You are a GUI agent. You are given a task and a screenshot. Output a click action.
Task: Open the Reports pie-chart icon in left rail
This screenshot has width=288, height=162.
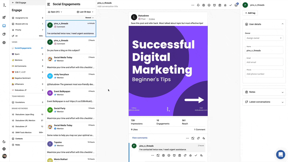point(4,34)
